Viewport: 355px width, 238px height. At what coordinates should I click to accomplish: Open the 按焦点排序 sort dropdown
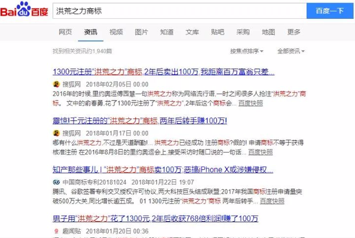[247, 51]
